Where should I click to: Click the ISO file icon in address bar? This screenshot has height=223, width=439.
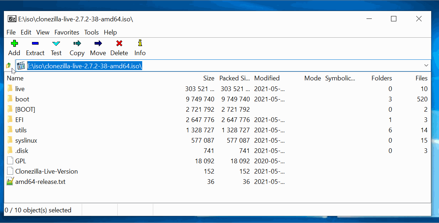point(21,65)
